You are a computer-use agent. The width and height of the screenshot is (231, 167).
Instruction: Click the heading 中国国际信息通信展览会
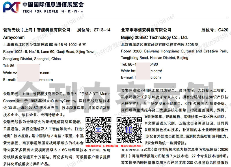click(53, 4)
